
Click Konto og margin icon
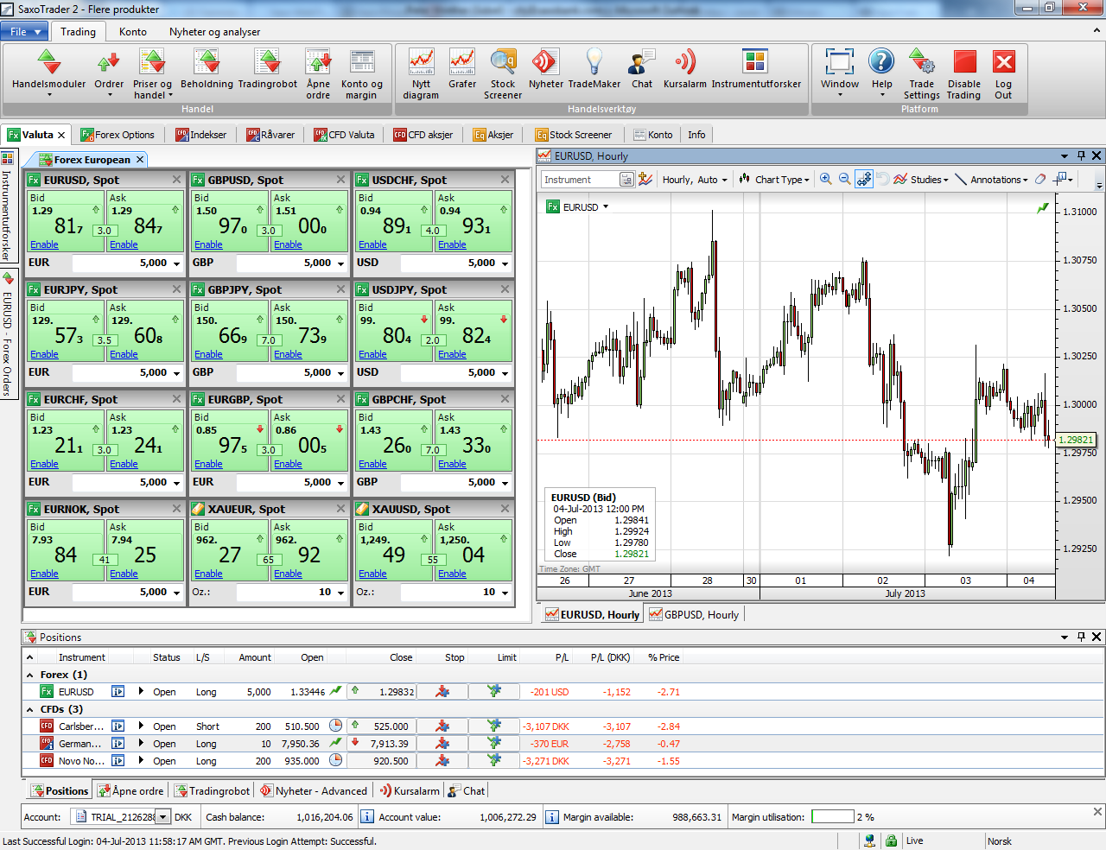click(362, 73)
